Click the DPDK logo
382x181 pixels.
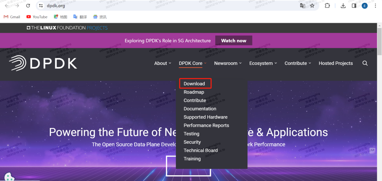(x=43, y=63)
